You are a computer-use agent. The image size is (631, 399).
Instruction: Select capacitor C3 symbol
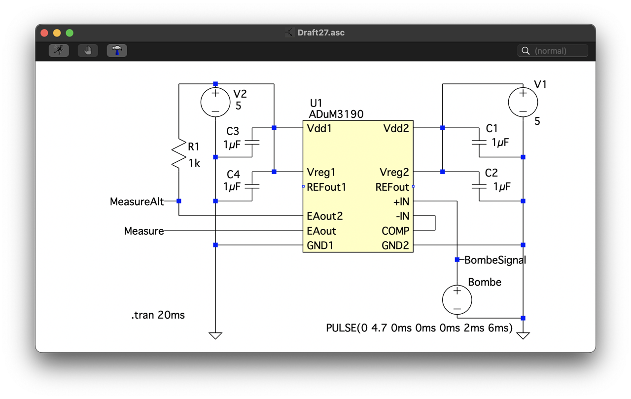tap(252, 142)
